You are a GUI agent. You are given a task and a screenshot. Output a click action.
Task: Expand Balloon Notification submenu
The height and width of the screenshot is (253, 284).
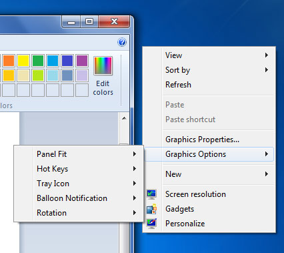(78, 198)
